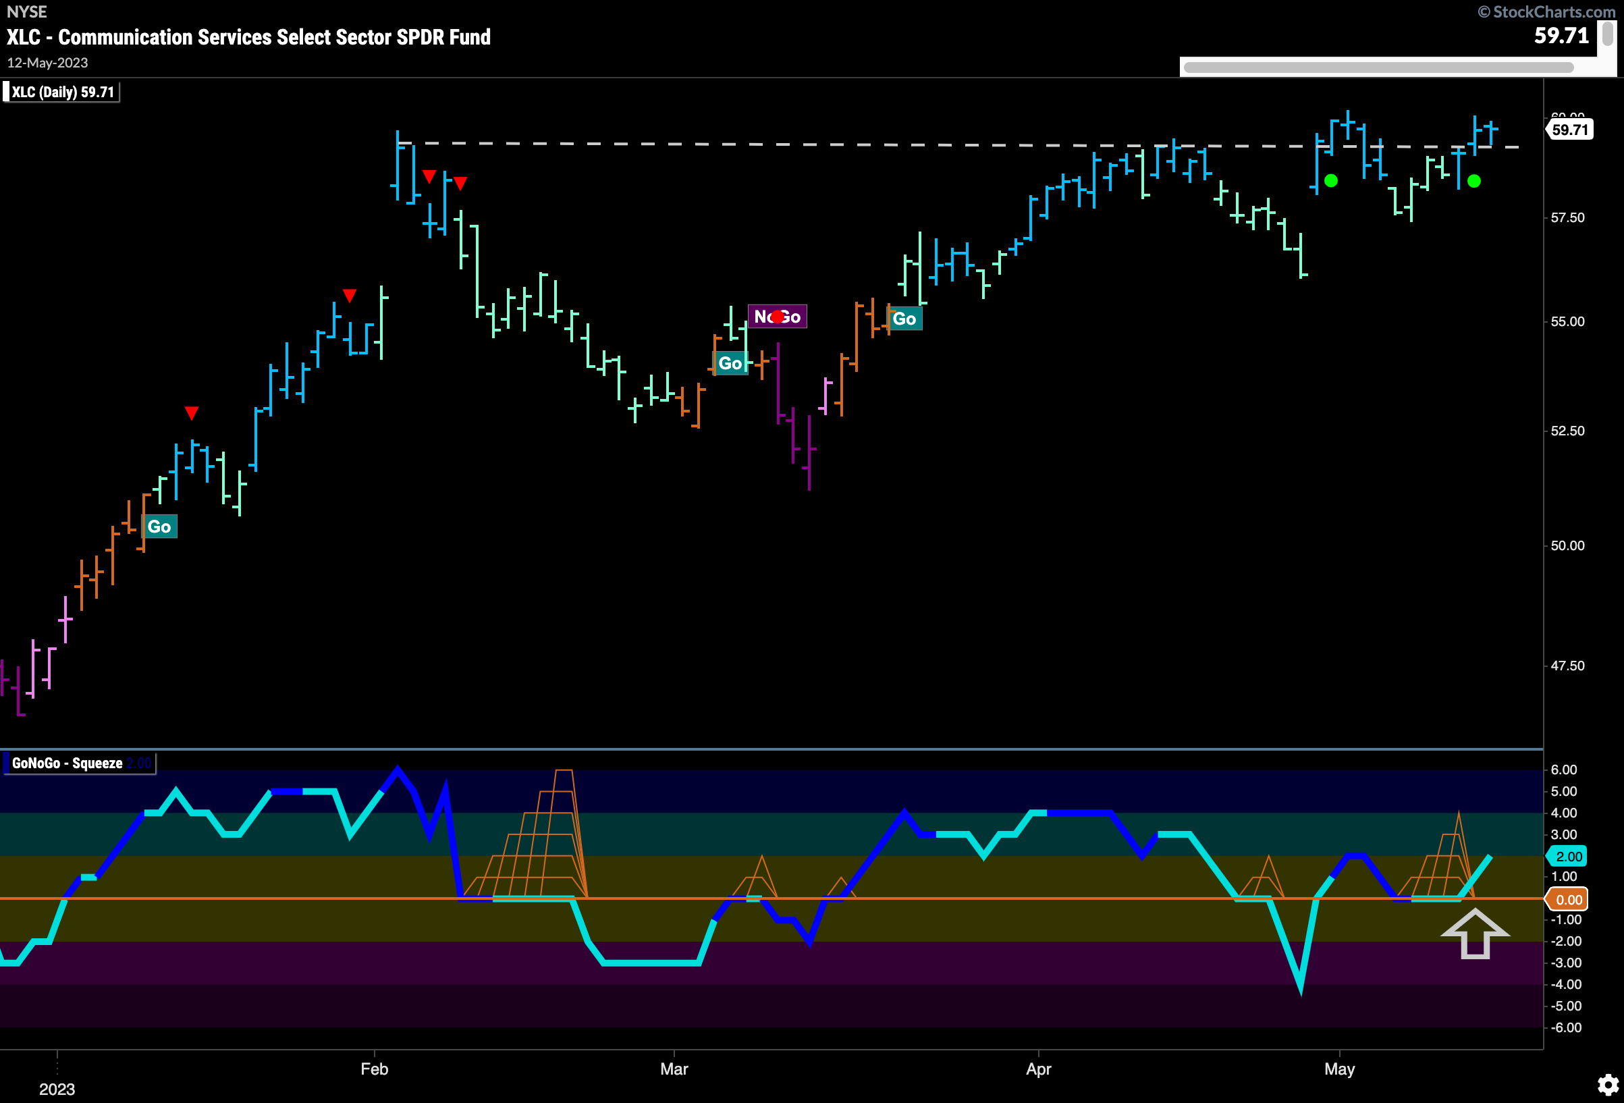Click the NYSE exchange label
Image resolution: width=1624 pixels, height=1103 pixels.
(26, 12)
